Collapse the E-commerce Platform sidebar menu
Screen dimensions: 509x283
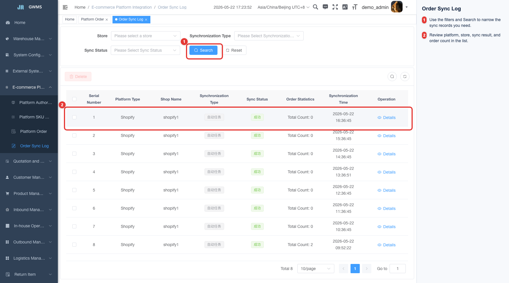[29, 87]
